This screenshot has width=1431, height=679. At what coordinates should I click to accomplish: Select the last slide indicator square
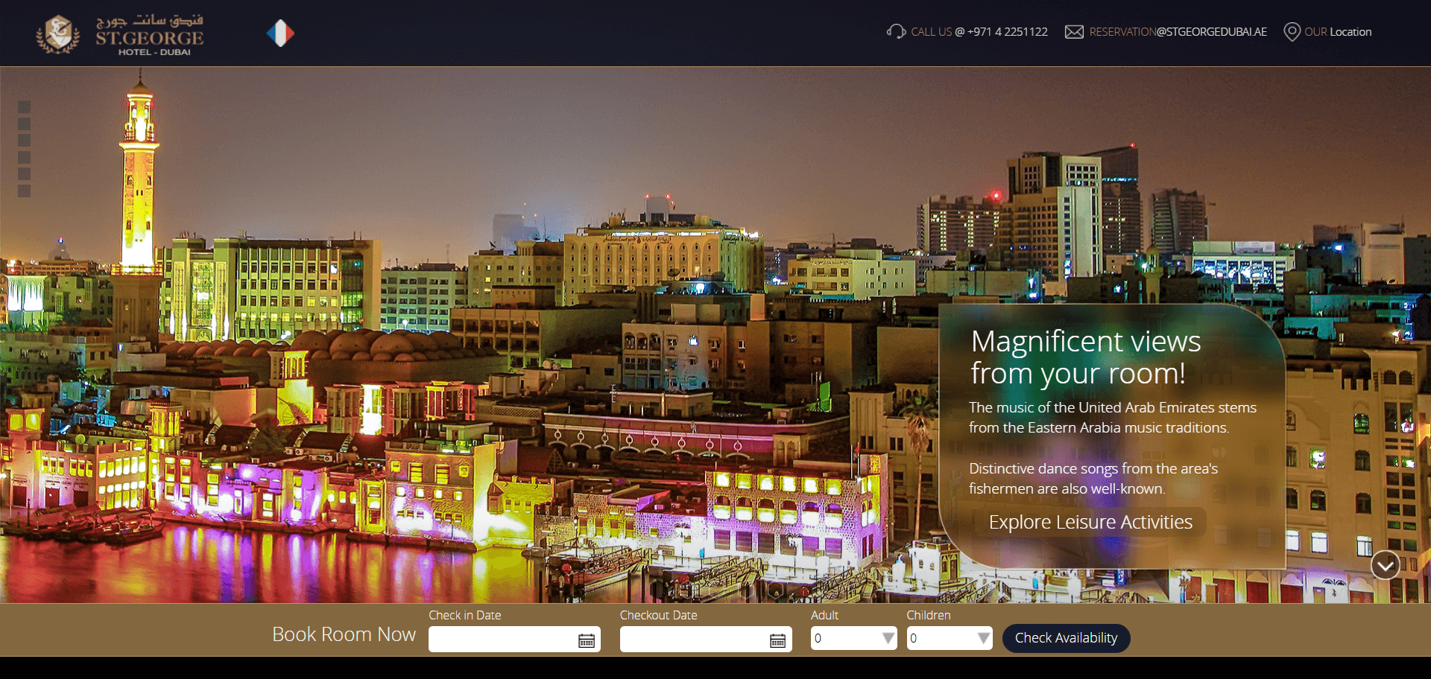point(24,191)
